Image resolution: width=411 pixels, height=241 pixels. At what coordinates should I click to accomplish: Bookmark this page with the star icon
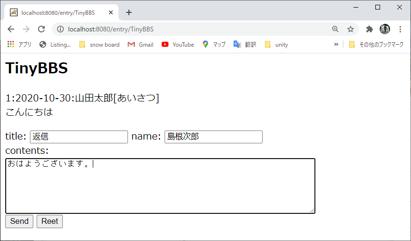351,29
